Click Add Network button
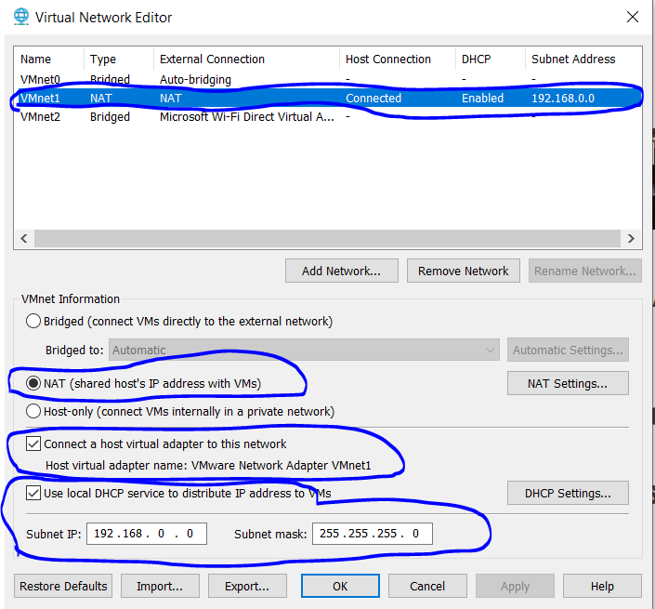 342,271
